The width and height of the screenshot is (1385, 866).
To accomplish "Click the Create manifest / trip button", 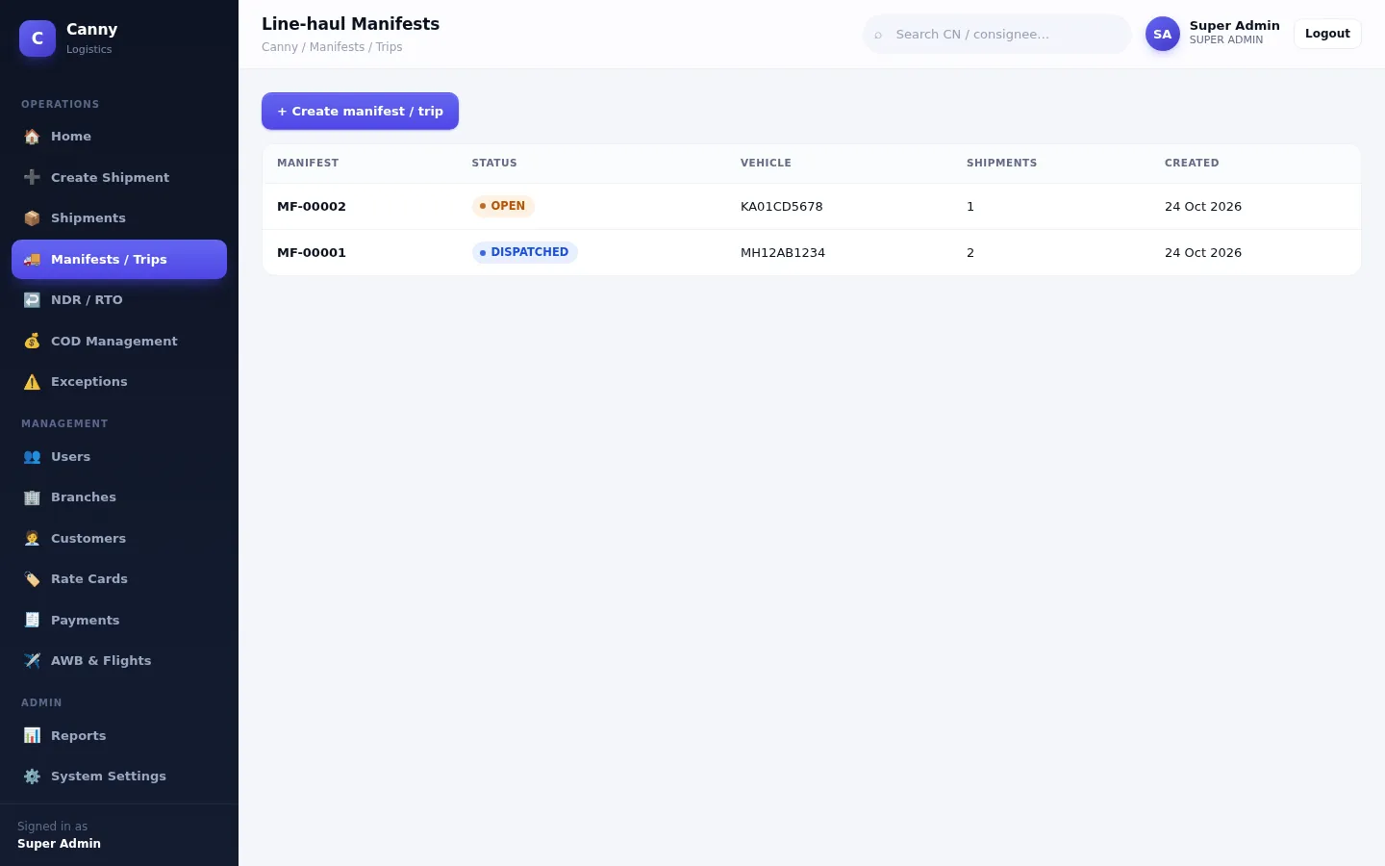I will (360, 111).
